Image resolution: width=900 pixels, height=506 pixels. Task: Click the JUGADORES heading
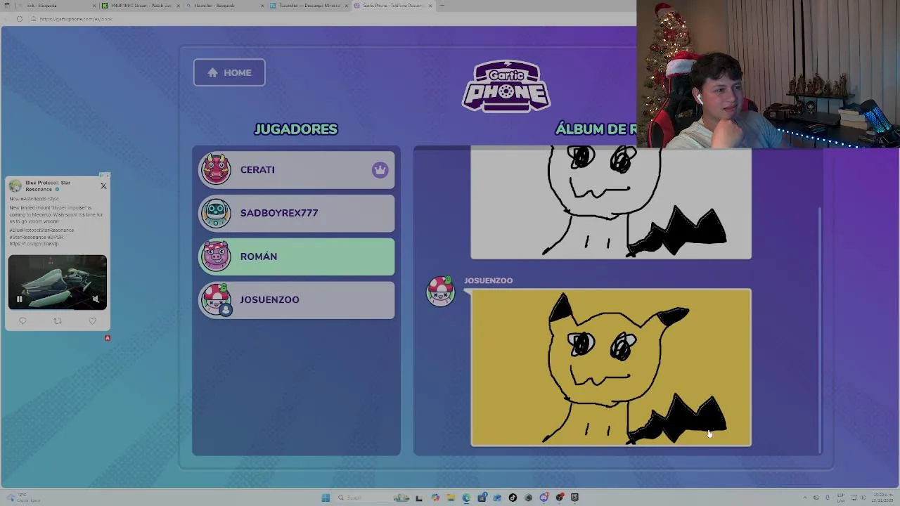(296, 129)
